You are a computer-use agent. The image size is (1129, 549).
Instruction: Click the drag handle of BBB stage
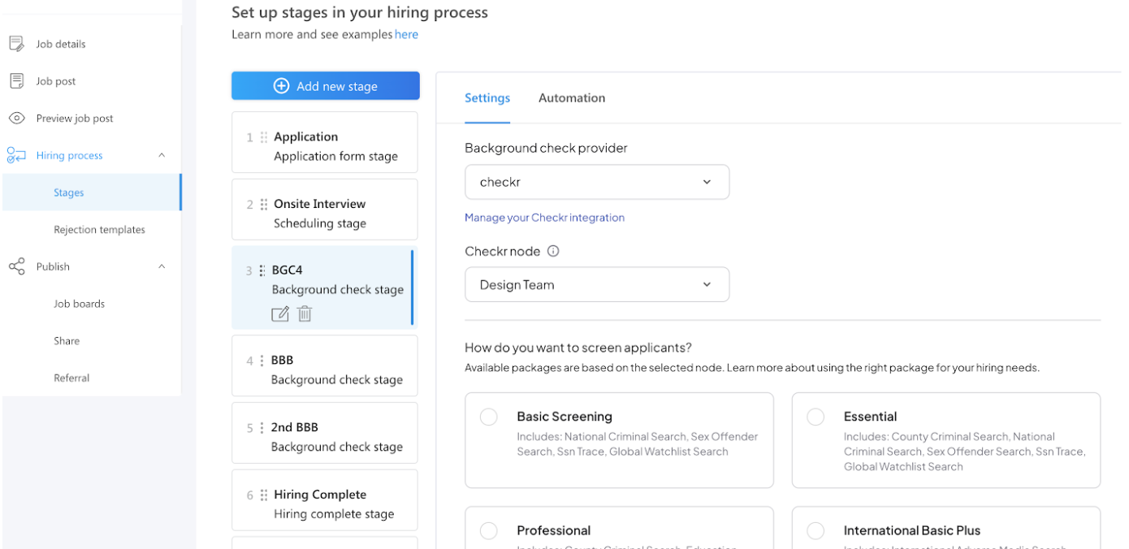(262, 361)
